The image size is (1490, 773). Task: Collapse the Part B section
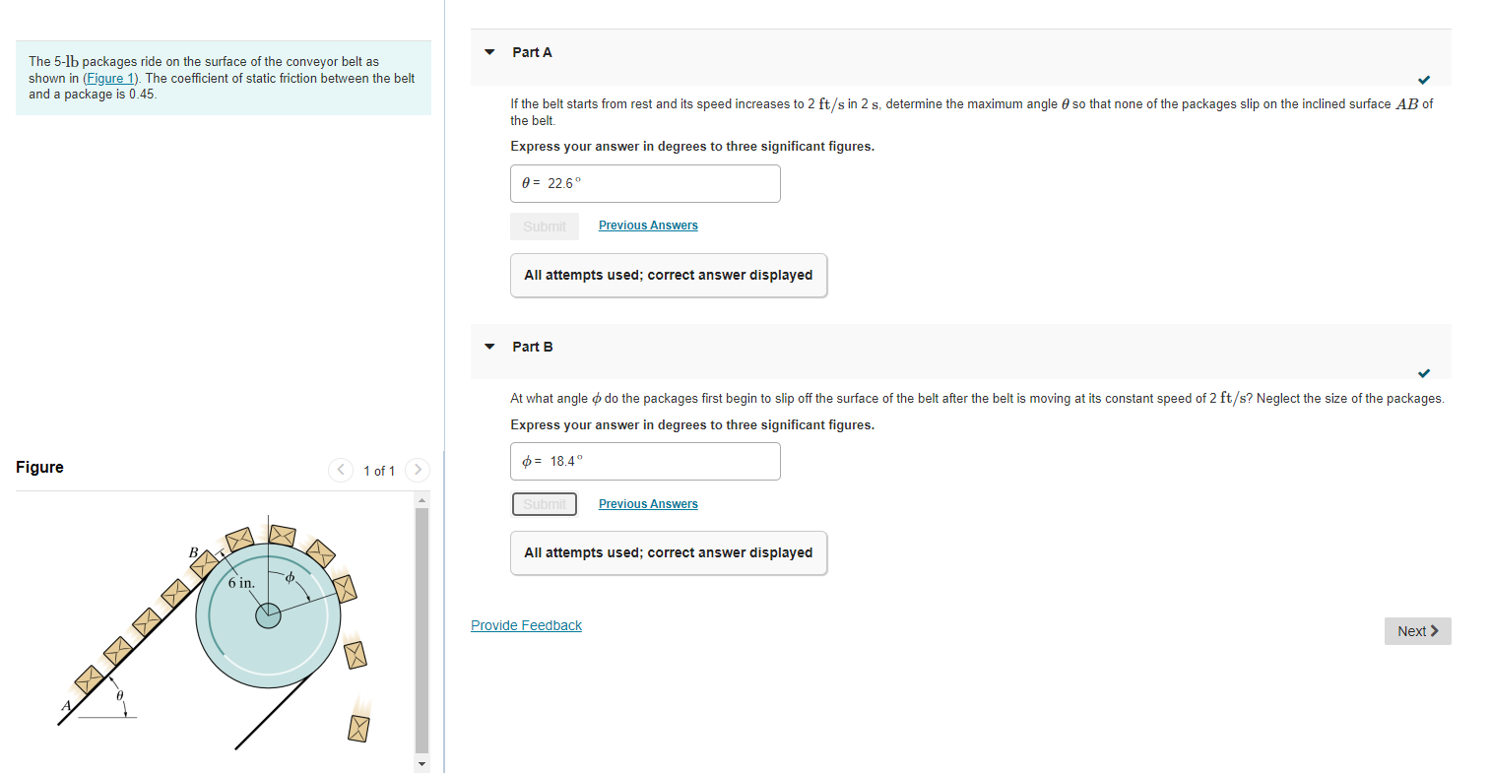point(489,347)
